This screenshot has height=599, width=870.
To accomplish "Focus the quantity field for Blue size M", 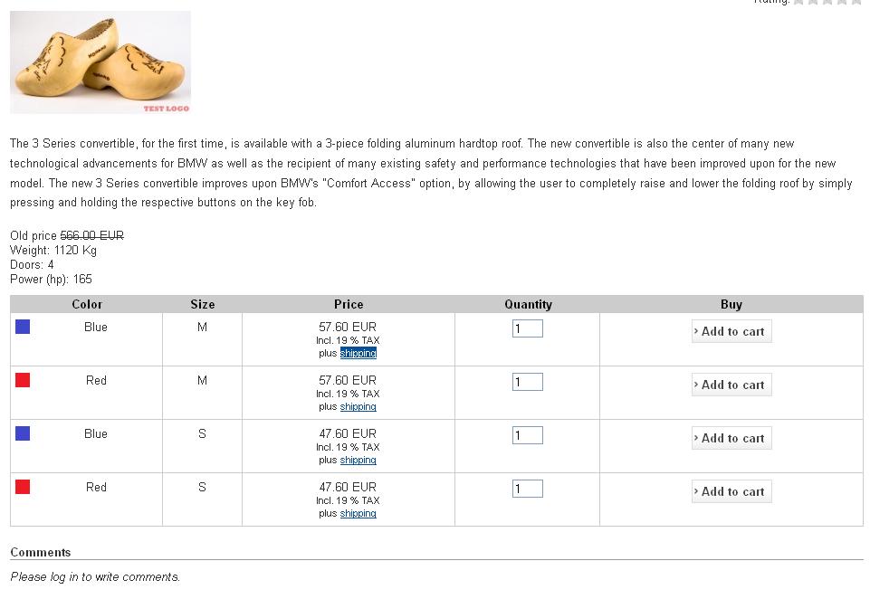I will pos(527,328).
